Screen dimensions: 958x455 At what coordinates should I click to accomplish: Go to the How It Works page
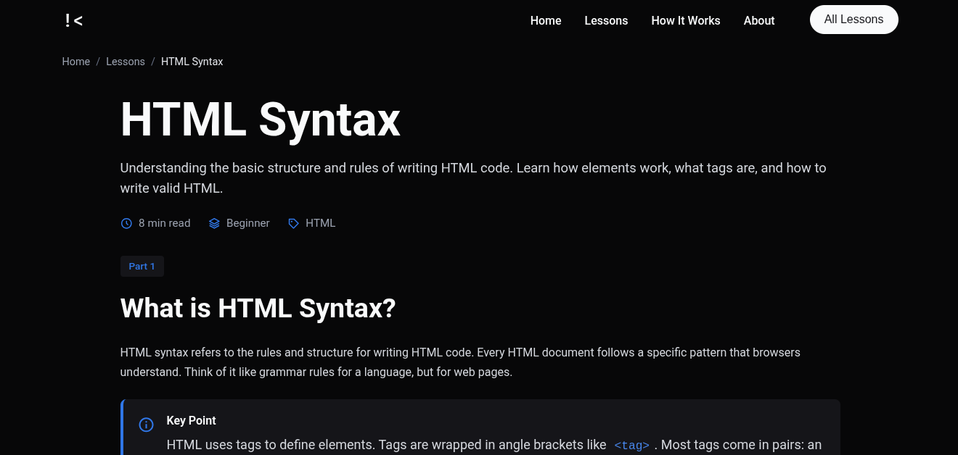(x=685, y=21)
